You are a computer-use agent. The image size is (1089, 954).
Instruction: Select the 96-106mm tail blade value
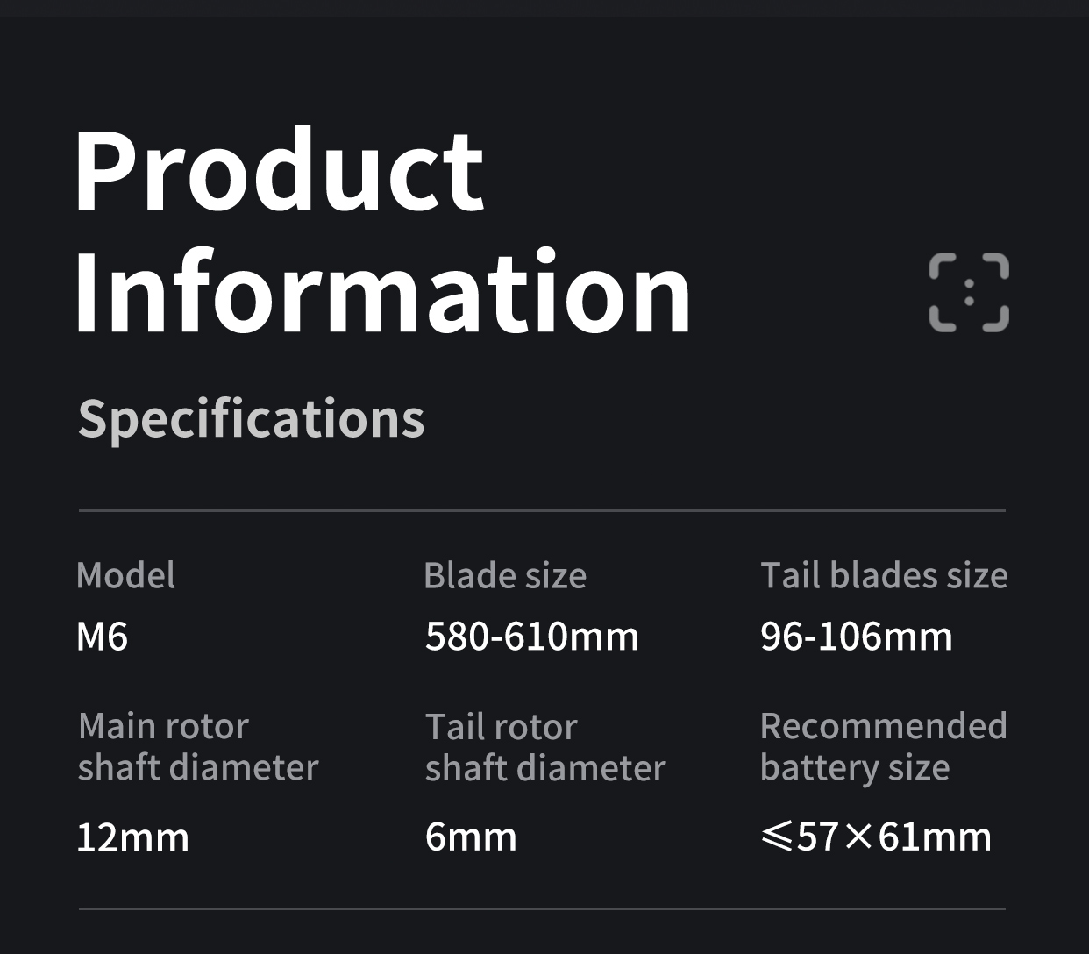pos(856,637)
